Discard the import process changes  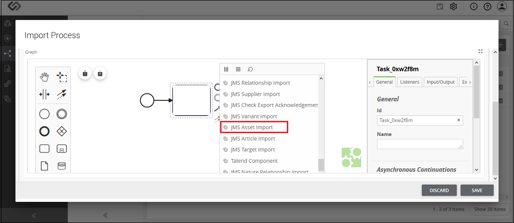(x=439, y=190)
